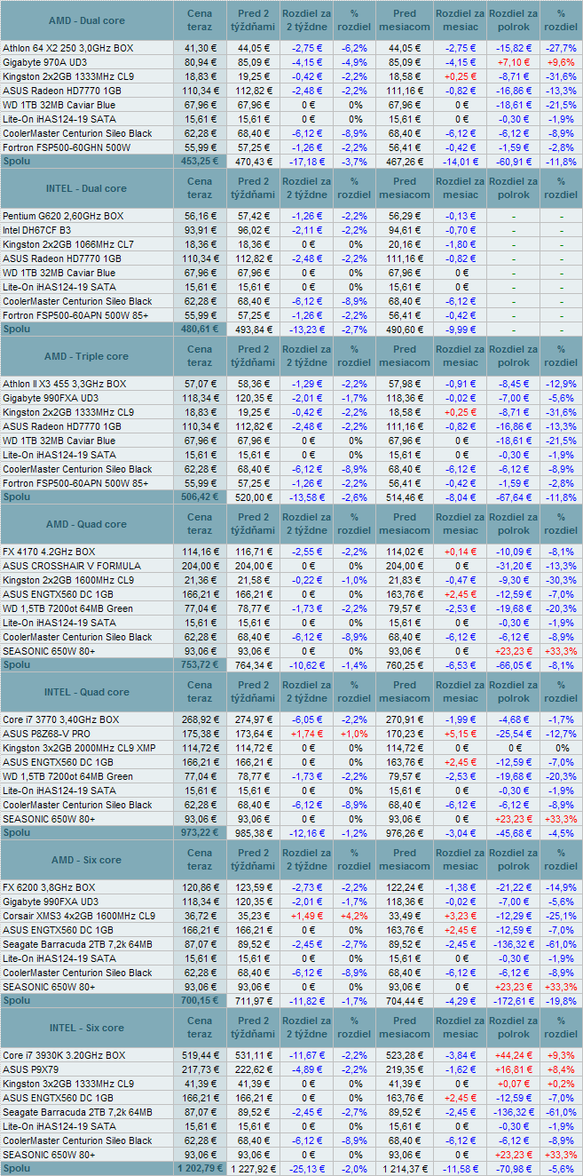
Task: Select the "ASUS P8Z68-V PRO" component name
Action: point(47,735)
